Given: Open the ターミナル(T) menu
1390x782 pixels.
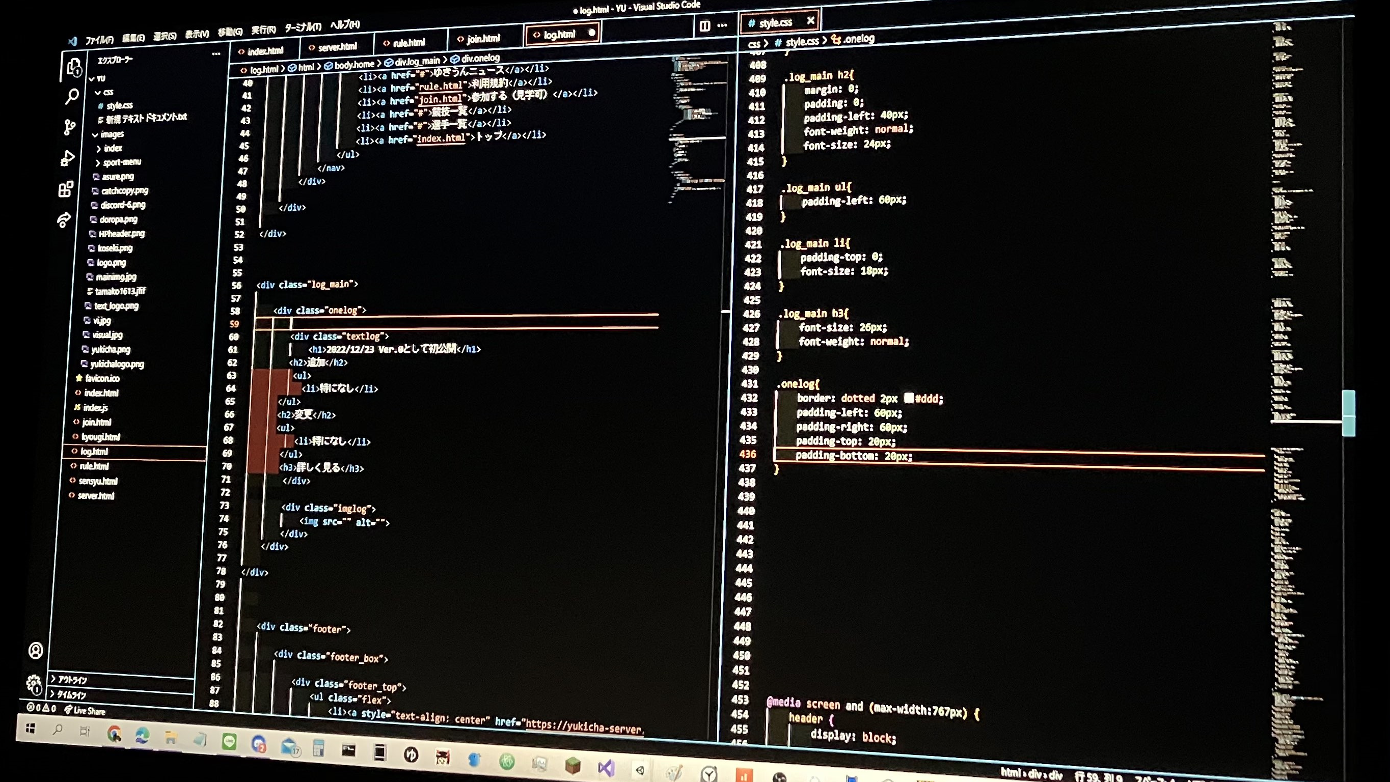Looking at the screenshot, I should coord(302,27).
